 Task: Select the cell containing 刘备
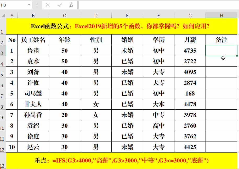tap(33, 72)
